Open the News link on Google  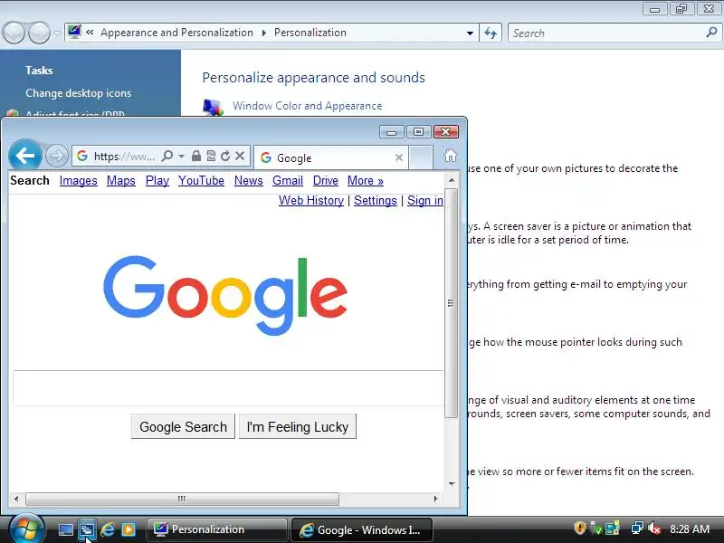tap(248, 180)
